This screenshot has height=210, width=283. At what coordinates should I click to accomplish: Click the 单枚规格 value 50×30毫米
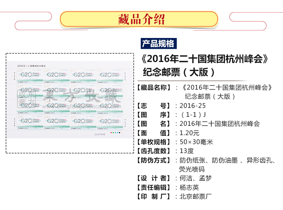click(x=196, y=142)
